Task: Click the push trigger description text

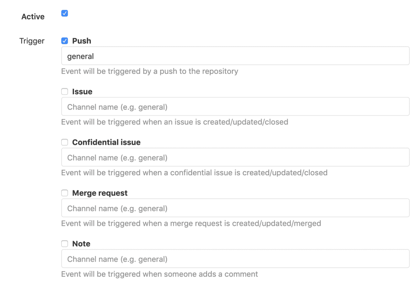Action: tap(149, 71)
